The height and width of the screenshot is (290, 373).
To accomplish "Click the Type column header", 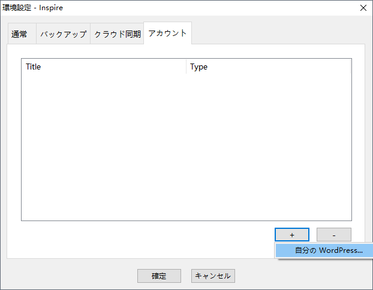I will coord(268,67).
